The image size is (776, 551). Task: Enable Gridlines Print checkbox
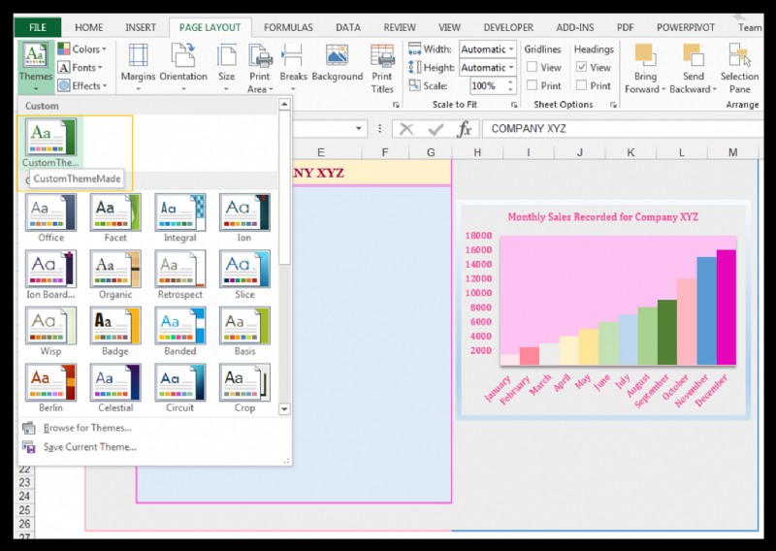532,85
